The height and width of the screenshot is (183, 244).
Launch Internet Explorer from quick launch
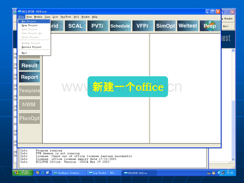pos(42,173)
